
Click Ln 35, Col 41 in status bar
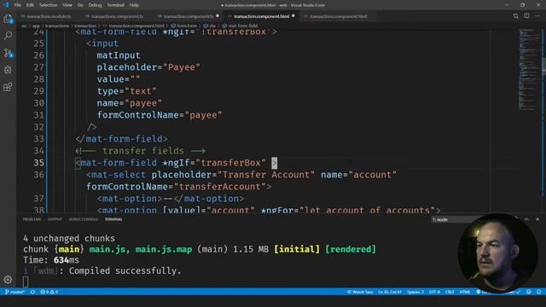pyautogui.click(x=390, y=292)
